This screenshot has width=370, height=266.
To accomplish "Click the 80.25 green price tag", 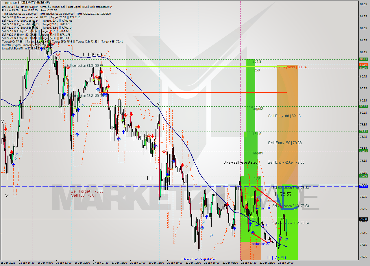I will click(x=363, y=106).
